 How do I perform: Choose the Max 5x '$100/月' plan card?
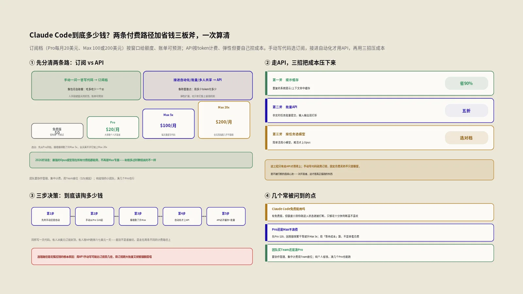point(168,124)
